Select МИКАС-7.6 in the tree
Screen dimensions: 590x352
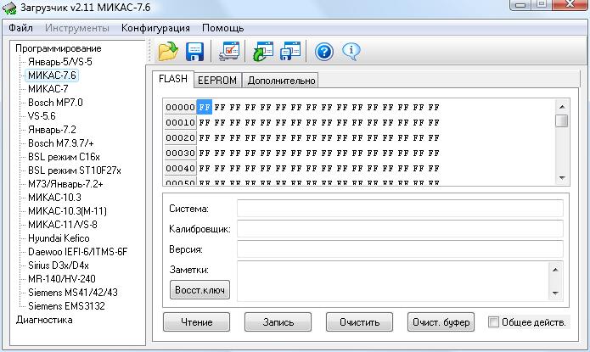[x=52, y=75]
